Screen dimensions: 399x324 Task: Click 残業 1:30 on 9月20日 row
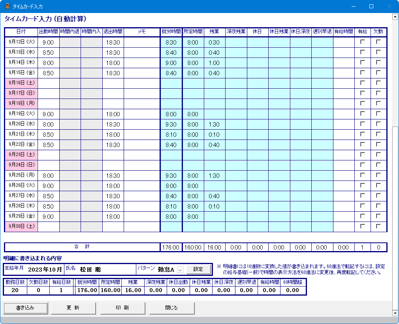pos(214,124)
